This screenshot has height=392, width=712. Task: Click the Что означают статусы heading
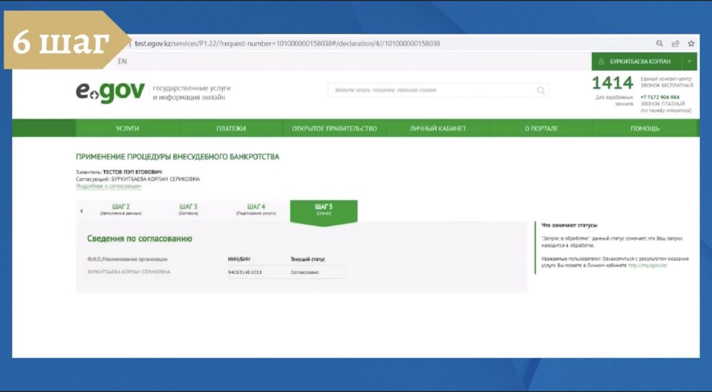point(570,225)
